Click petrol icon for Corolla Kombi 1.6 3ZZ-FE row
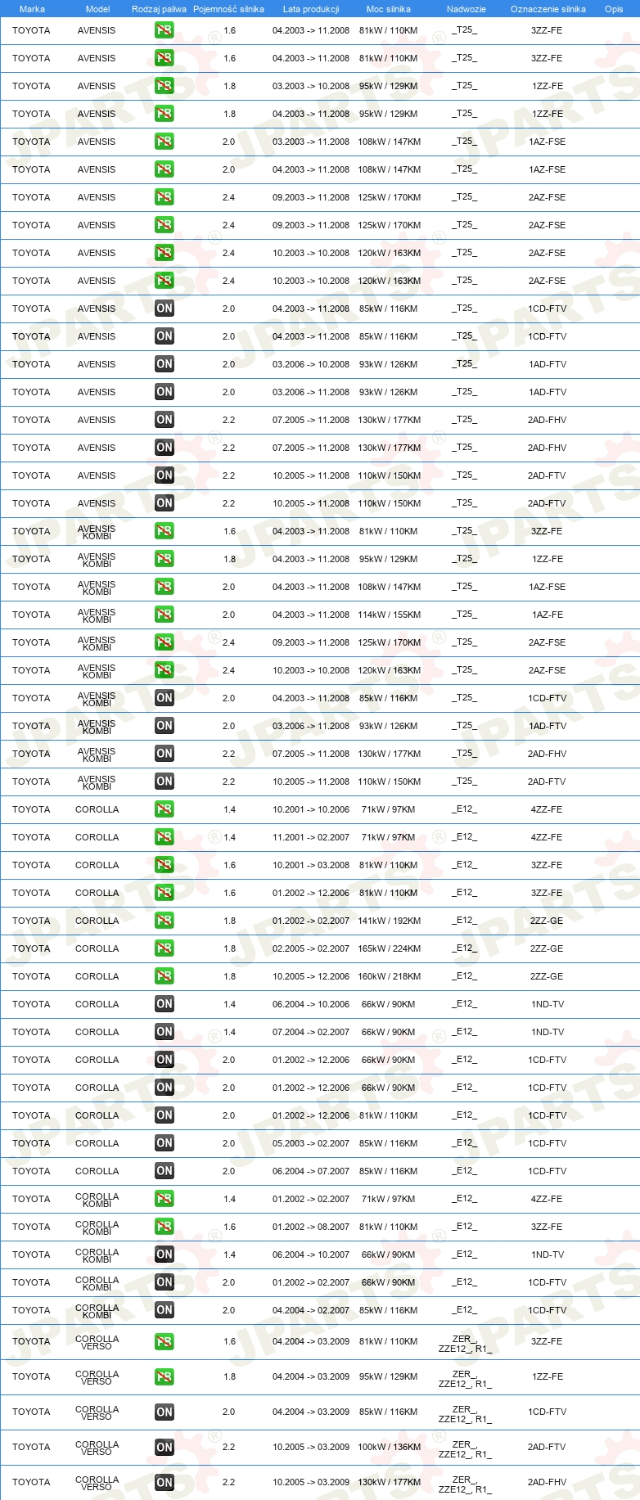 pos(165,1227)
